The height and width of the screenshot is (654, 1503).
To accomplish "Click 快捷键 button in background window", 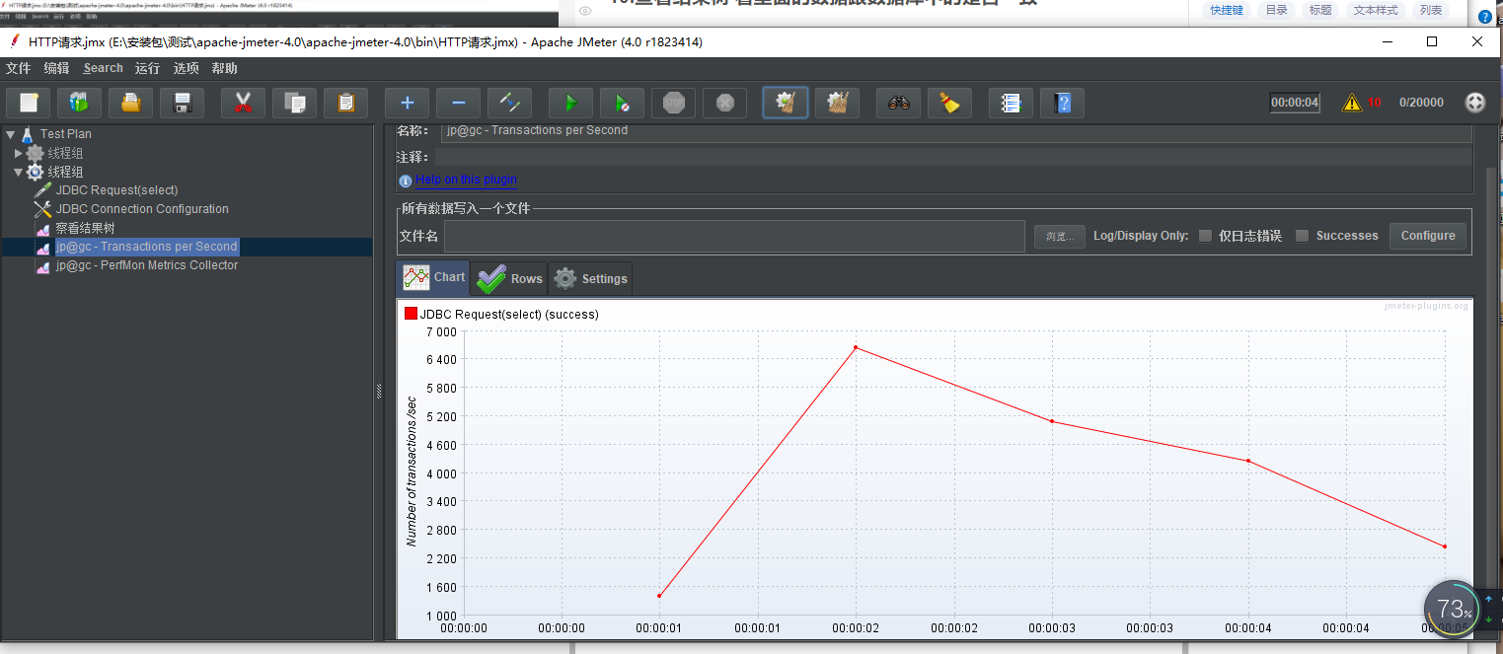I will coord(1227,10).
